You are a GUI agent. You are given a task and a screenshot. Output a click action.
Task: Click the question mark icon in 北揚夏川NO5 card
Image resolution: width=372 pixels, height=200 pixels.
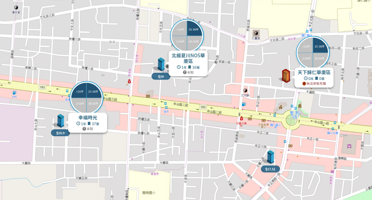tap(185, 72)
